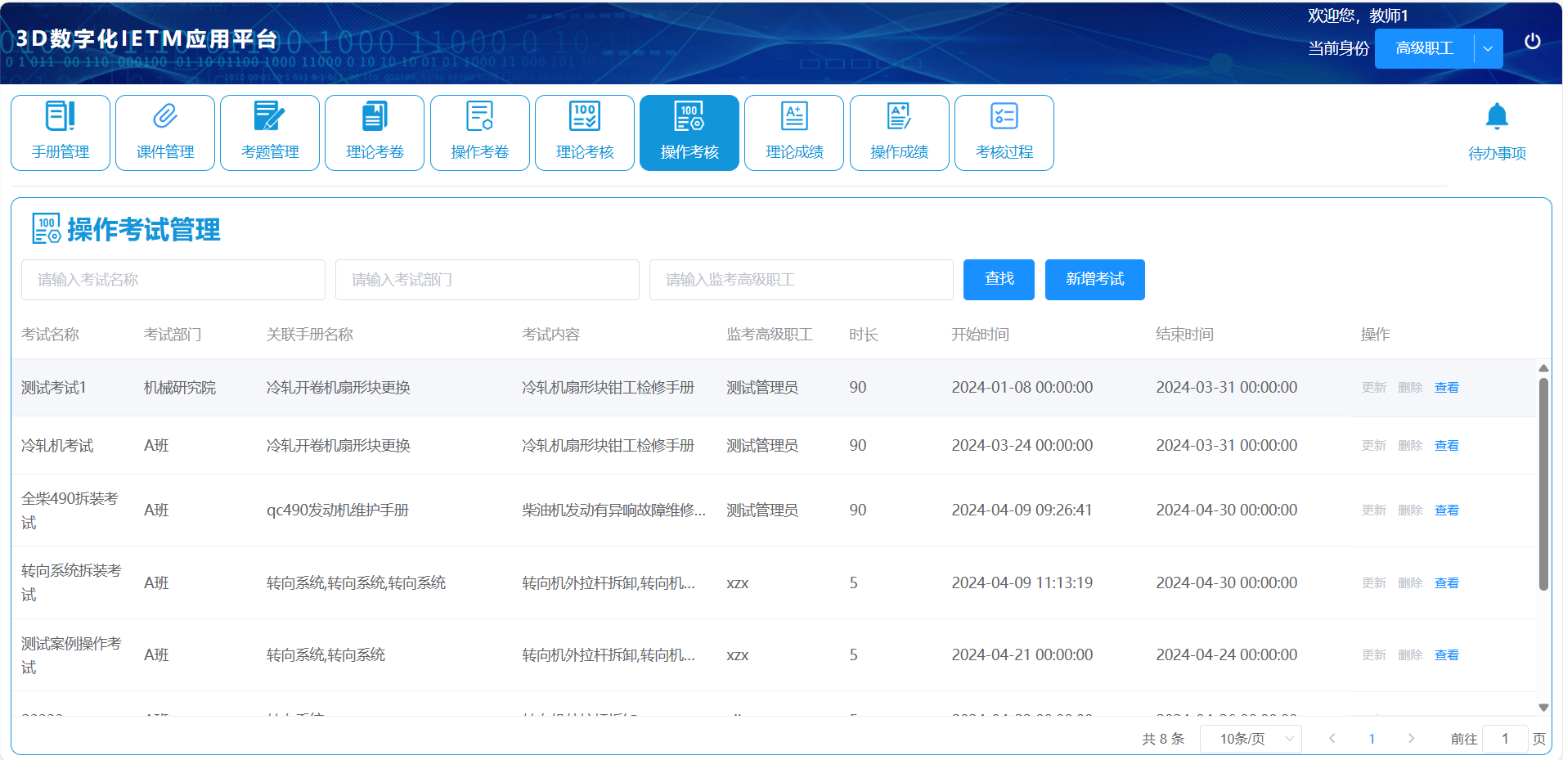Click the 请输入监考高级职工 input field
Image resolution: width=1563 pixels, height=760 pixels.
[801, 280]
